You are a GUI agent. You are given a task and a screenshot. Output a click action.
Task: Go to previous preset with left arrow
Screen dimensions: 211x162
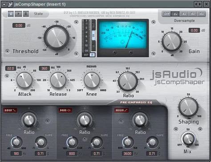pos(196,4)
